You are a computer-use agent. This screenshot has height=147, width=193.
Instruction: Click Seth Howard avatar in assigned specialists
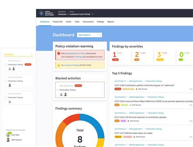[8, 140]
